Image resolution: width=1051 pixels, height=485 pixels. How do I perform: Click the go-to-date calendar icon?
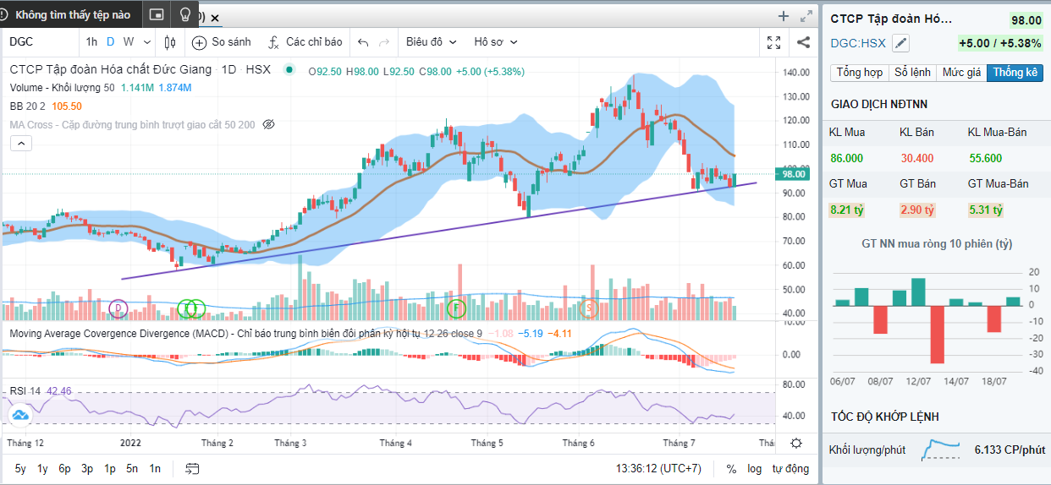tap(192, 469)
